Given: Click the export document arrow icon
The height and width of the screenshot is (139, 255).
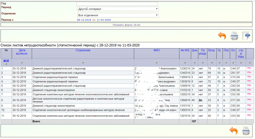Looking at the screenshot, I should [246, 36].
